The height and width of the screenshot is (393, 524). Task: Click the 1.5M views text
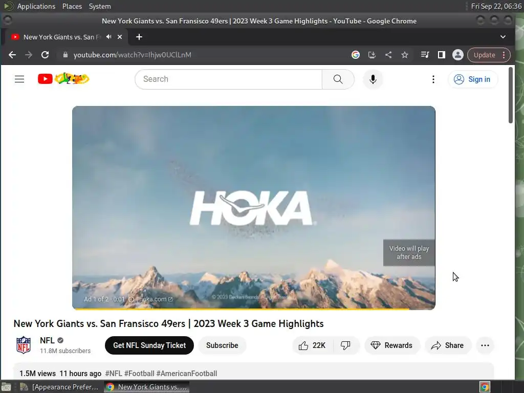pos(37,373)
